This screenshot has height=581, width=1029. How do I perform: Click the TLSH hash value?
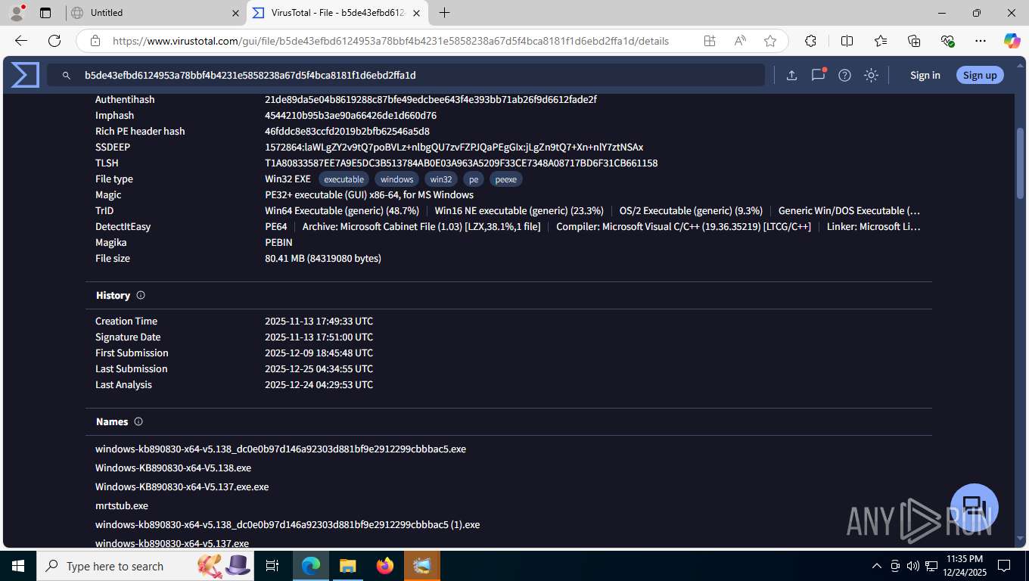(461, 163)
